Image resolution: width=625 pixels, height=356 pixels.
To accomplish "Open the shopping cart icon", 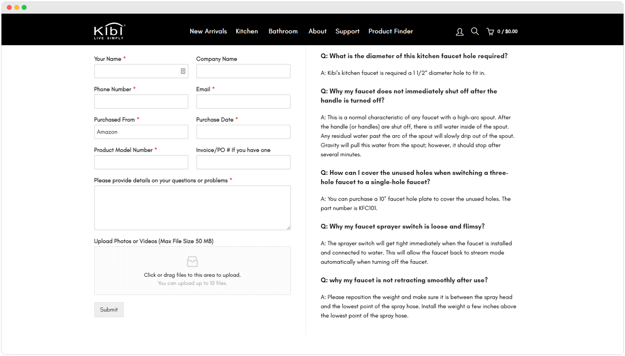I will pos(490,31).
